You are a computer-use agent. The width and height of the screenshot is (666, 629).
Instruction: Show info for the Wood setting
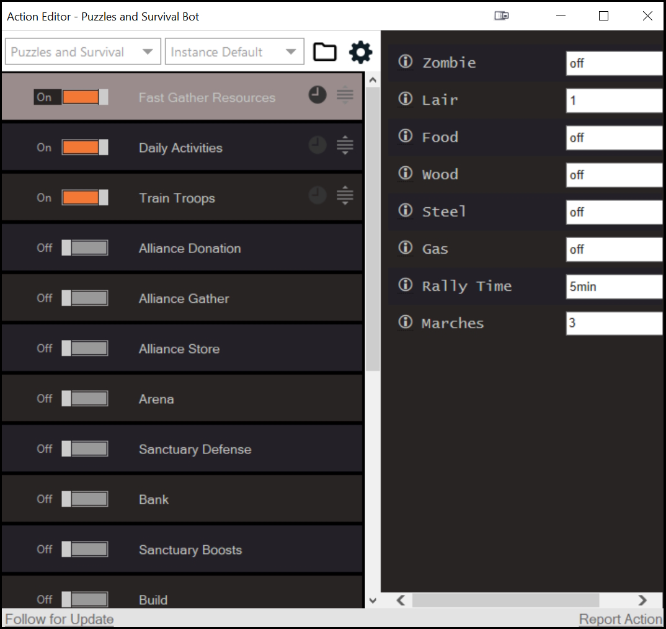(405, 173)
